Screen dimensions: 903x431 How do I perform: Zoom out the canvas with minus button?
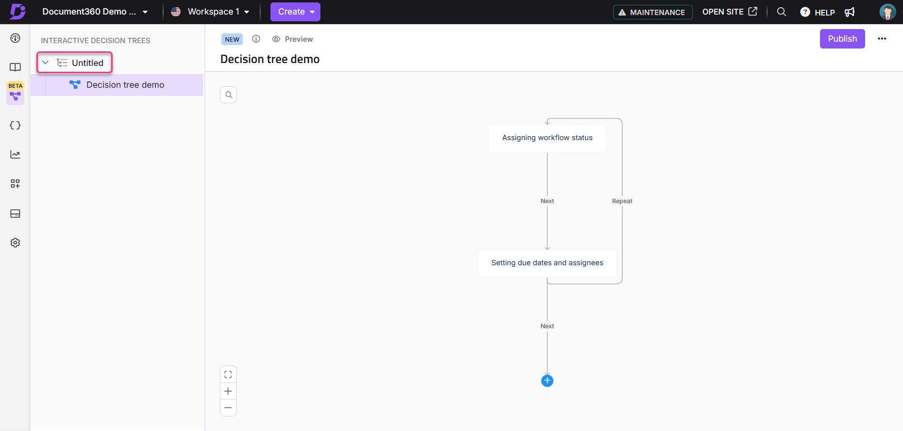228,408
